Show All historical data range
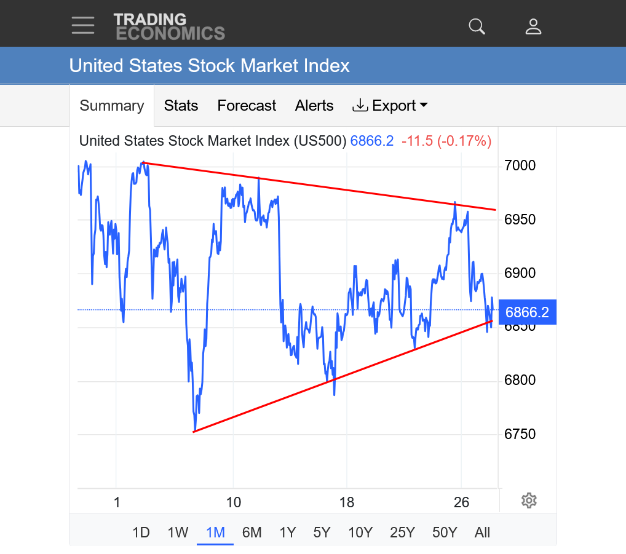This screenshot has height=554, width=626. click(x=483, y=532)
